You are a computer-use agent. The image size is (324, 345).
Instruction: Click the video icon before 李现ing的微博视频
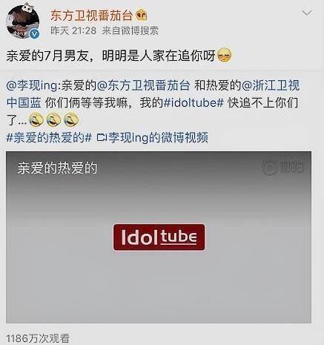[102, 138]
